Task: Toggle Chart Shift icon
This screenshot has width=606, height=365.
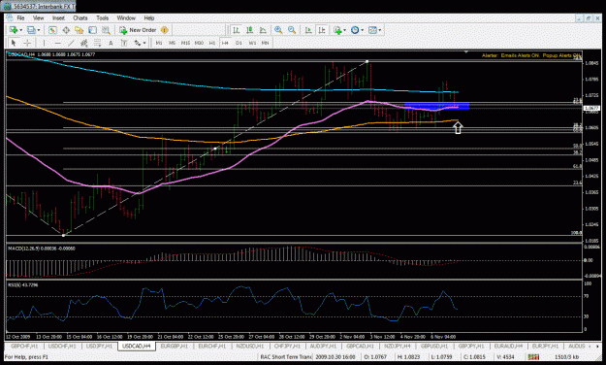Action: (322, 30)
